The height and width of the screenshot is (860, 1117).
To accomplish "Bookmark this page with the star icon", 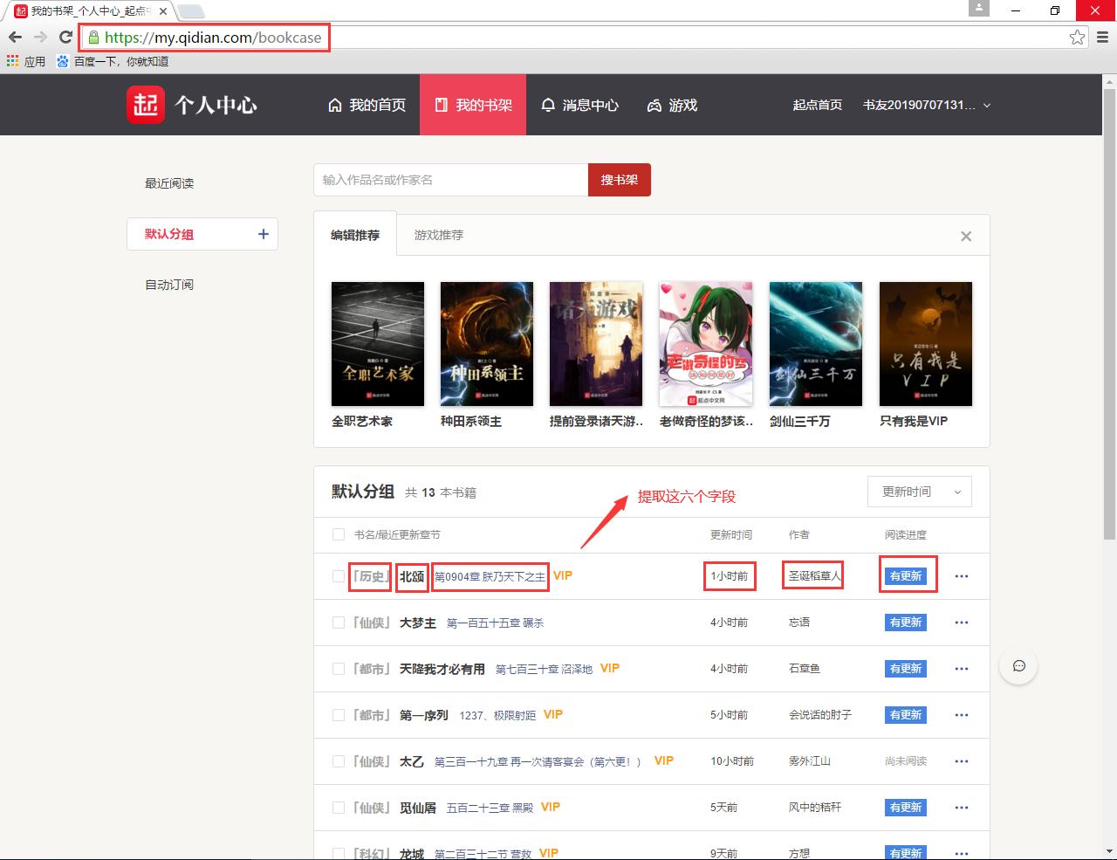I will coord(1078,37).
